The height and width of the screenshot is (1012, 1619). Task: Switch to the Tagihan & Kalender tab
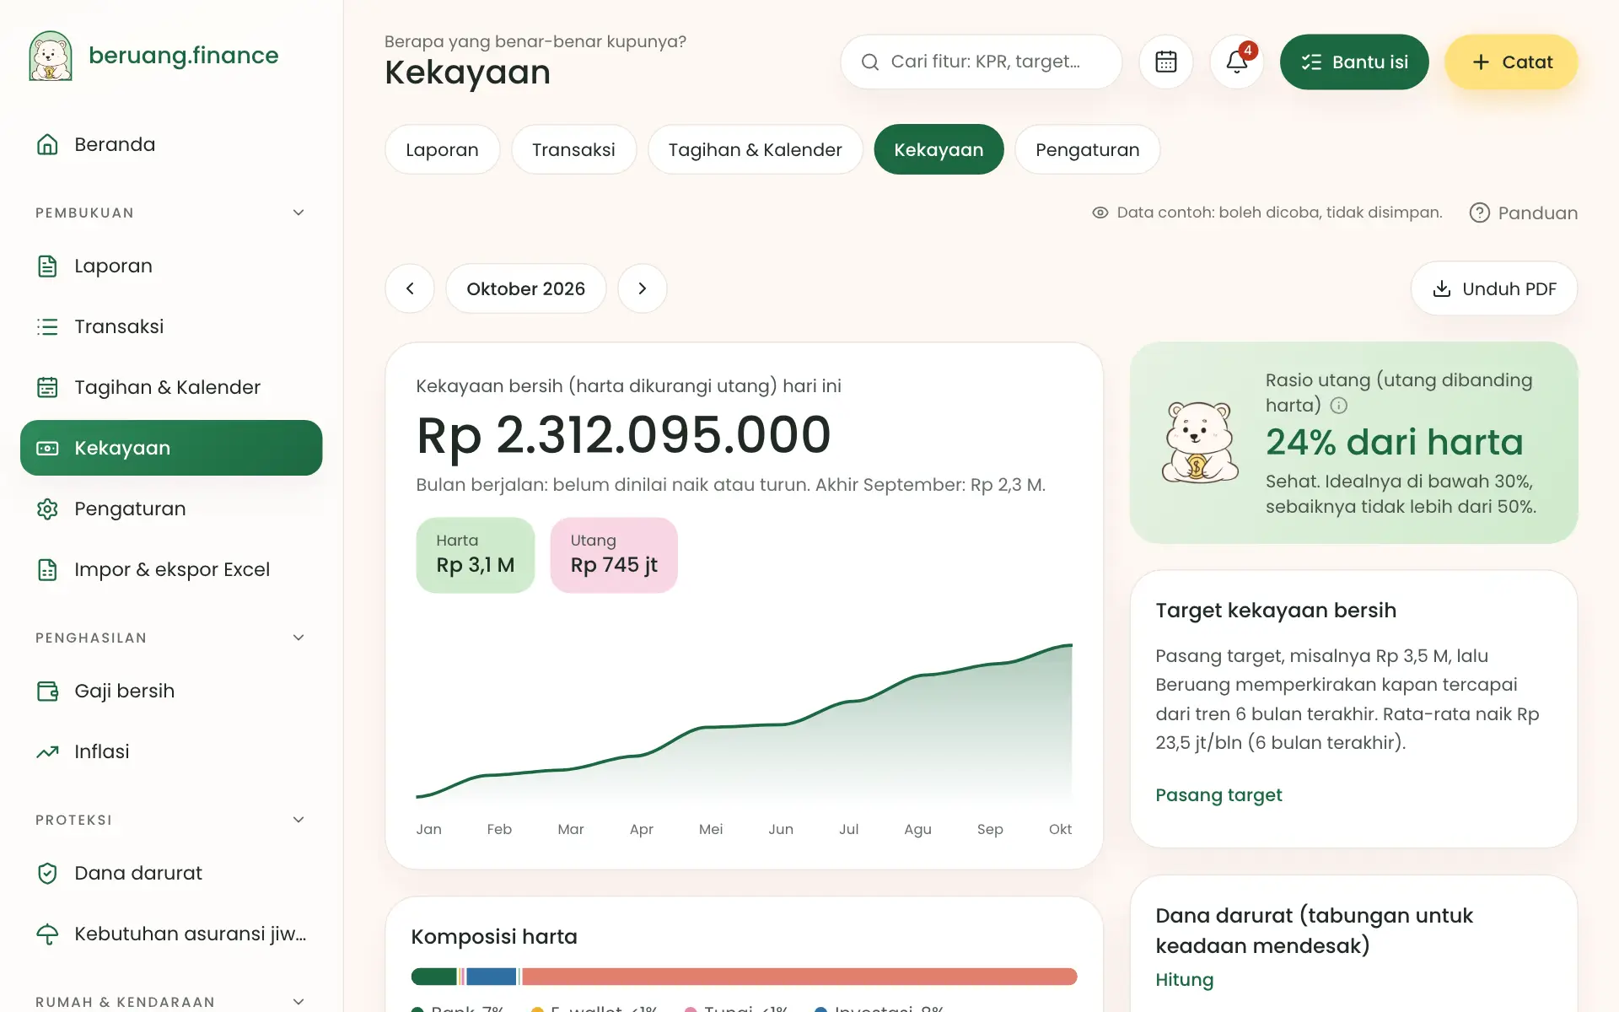(755, 149)
